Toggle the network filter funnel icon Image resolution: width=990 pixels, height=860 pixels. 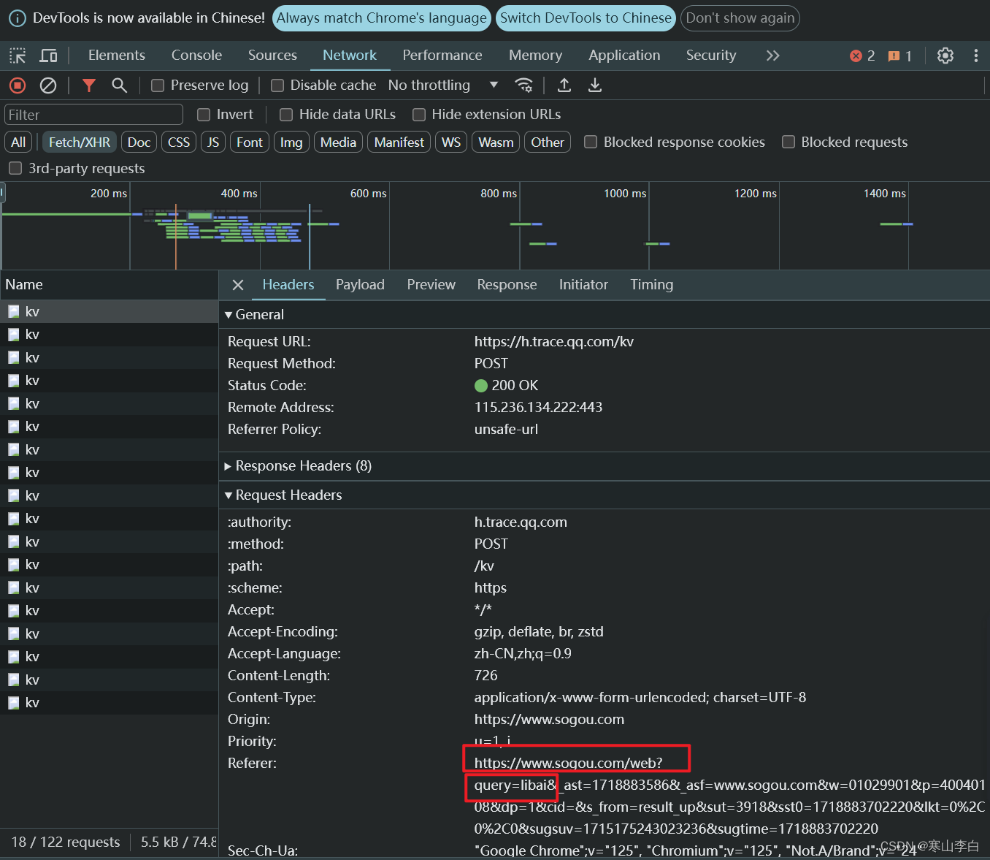pos(89,85)
